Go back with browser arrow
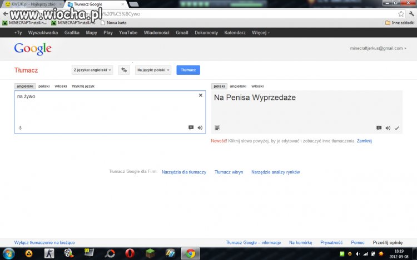This screenshot has height=260, width=417. click(x=6, y=14)
